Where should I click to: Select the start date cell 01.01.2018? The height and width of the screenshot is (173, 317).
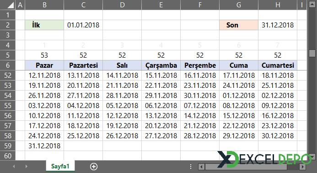[x=83, y=25]
